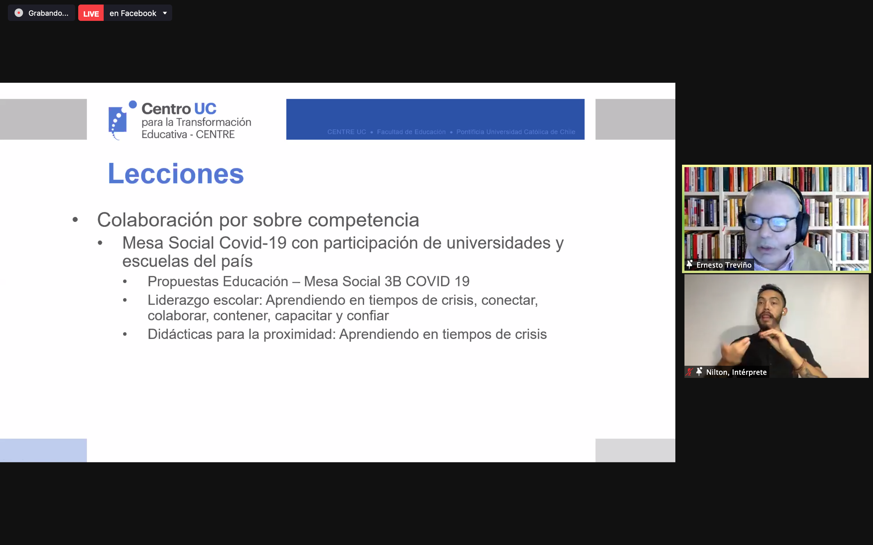Click the Propuestas Educación – Mesa Social bullet
Viewport: 873px width, 545px height.
tap(309, 282)
